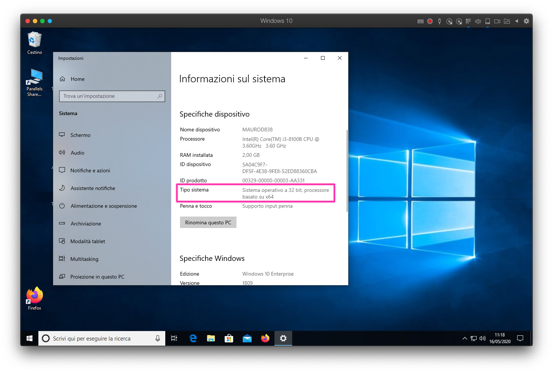Click the volume icon in the system tray
This screenshot has width=553, height=373.
point(482,338)
